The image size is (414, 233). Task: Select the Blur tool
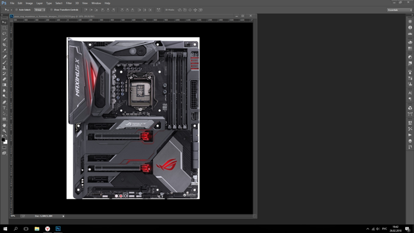[4, 91]
